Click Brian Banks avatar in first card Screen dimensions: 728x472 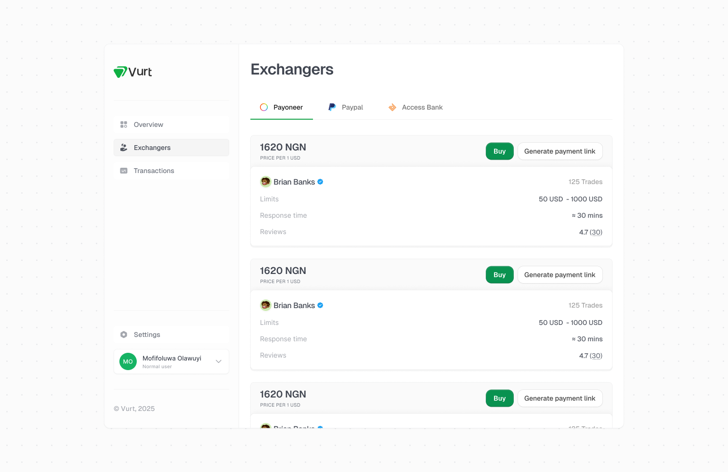click(266, 182)
